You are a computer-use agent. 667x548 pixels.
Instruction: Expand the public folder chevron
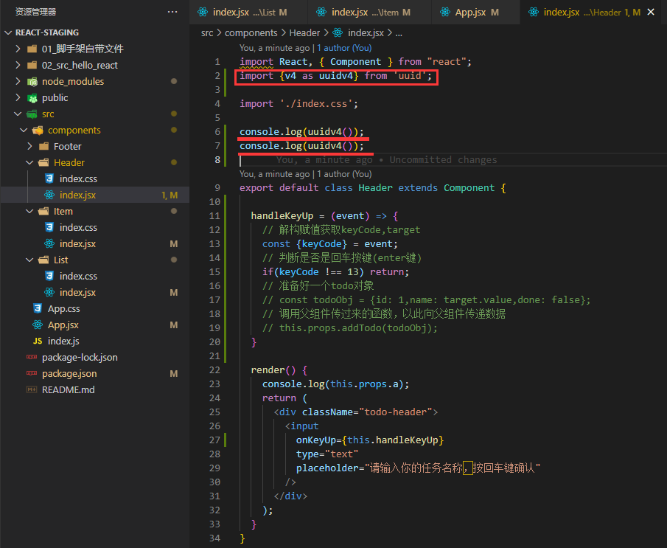coord(18,98)
